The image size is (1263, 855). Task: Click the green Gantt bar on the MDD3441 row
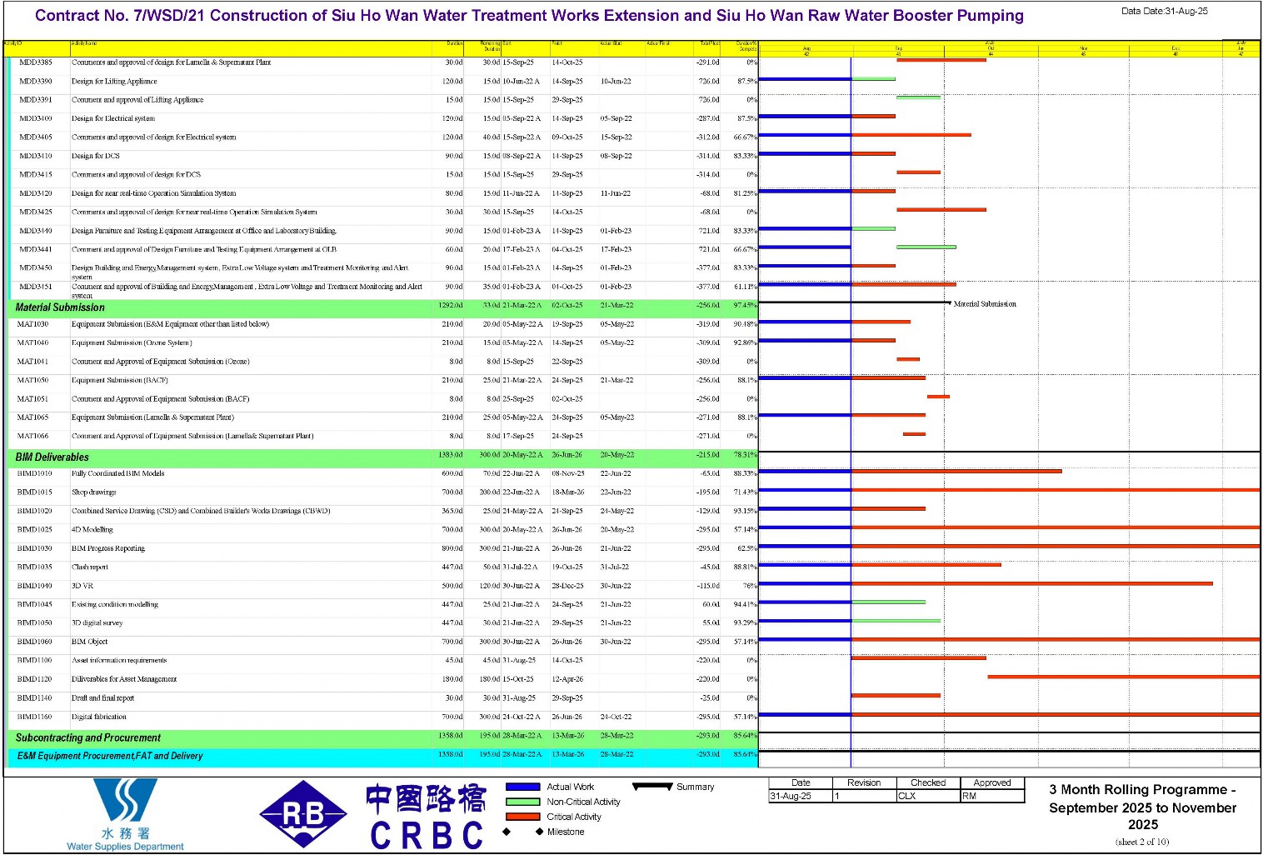[x=926, y=247]
